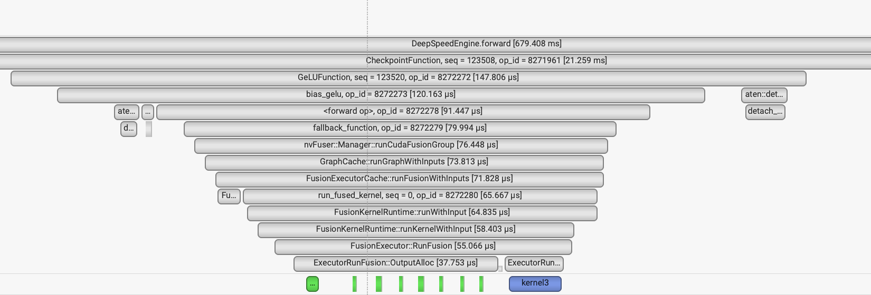Click the run_fused_kernel slice
Screen dimensions: 871x295
420,195
